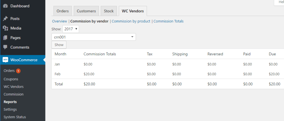Switch to the Customers report tab
This screenshot has height=121, width=284.
coord(86,11)
